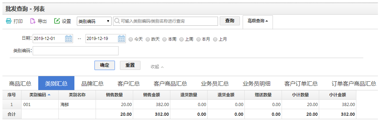Open the start date calendar picker
The image size is (380, 130).
[68, 39]
